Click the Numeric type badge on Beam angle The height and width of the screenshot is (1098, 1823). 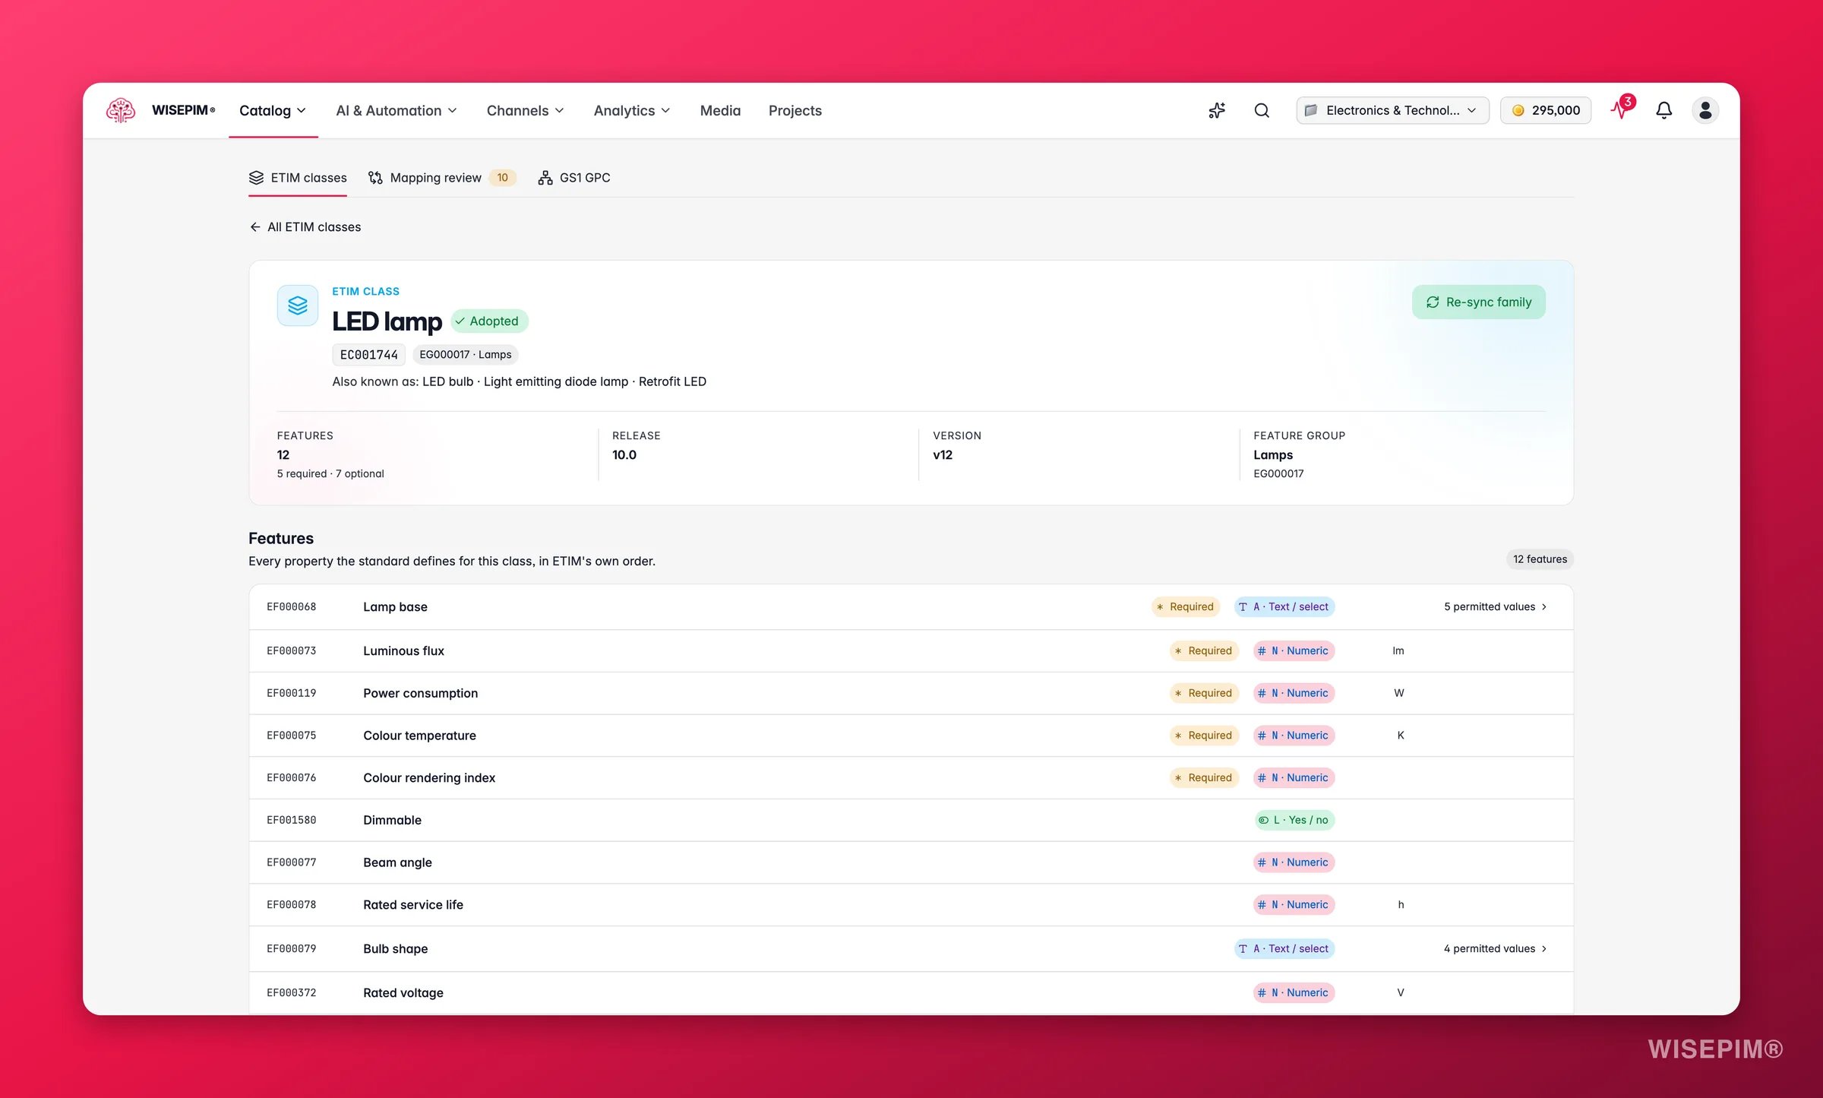1294,862
